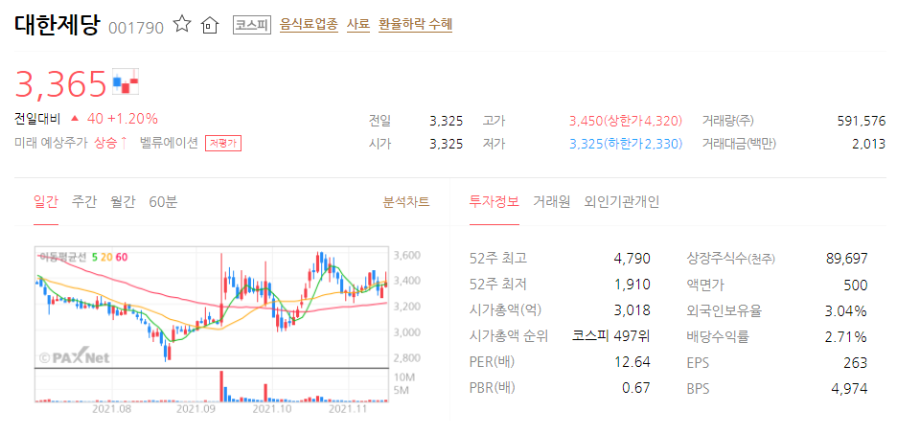Click the EPS value 263
This screenshot has height=434, width=897.
(x=856, y=362)
